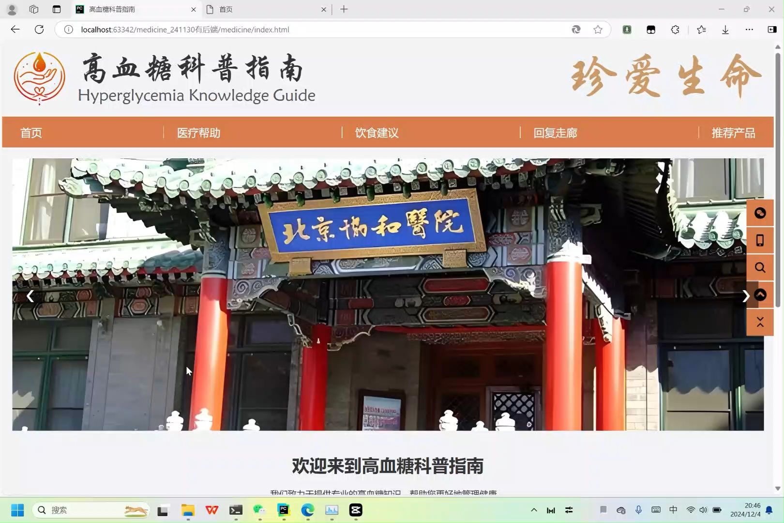This screenshot has width=784, height=523.
Task: Click the taskbar search box
Action: point(90,510)
